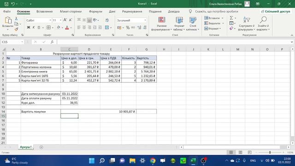Adjust the zoom slider handle
The width and height of the screenshot is (295, 166).
270,153
